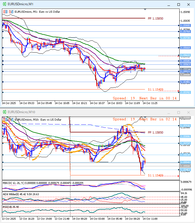Click the 1.15916 price label in M10 chart
This screenshot has height=223, width=195.
185,126
